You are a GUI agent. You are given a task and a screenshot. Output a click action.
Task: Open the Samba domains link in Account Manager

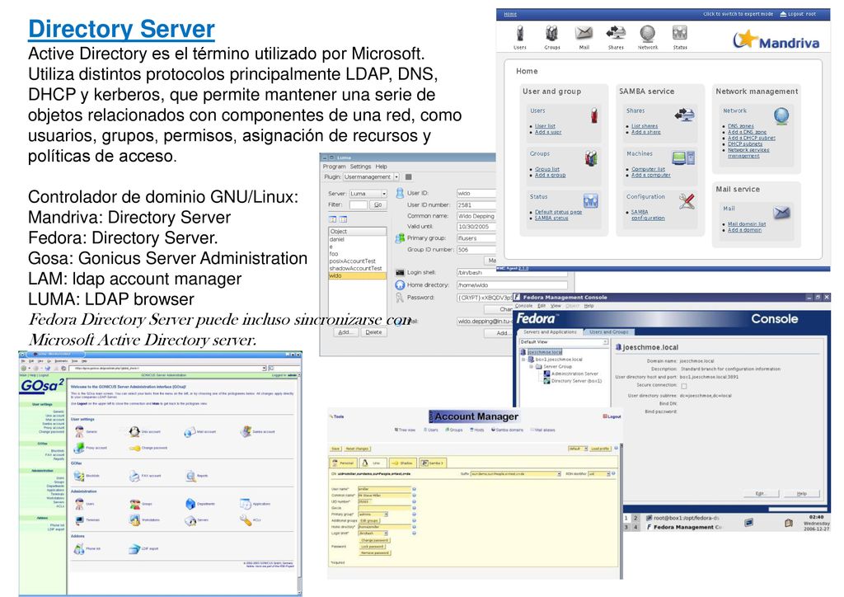(x=507, y=430)
